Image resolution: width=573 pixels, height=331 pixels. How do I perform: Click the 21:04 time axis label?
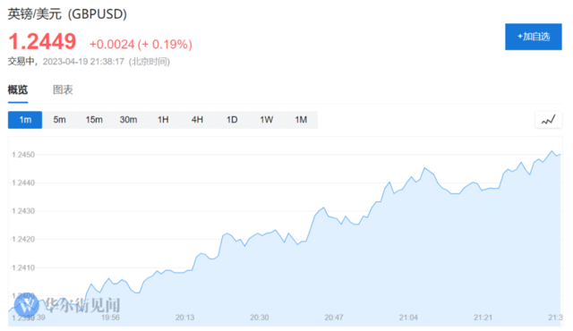408,318
